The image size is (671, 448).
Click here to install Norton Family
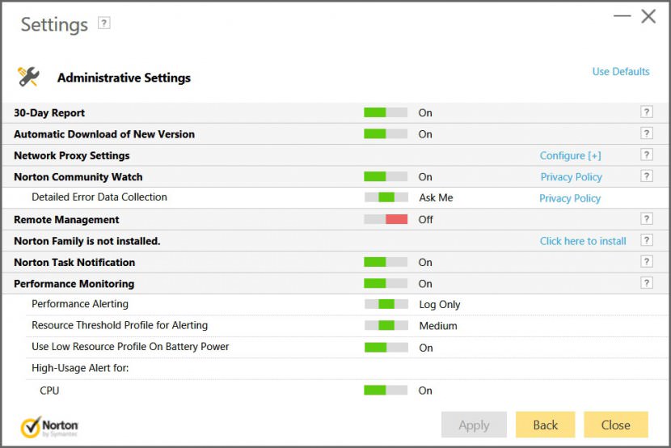coord(583,241)
